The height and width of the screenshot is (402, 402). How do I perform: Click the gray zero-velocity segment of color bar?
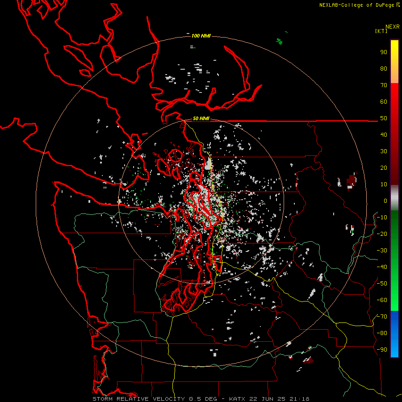point(394,198)
